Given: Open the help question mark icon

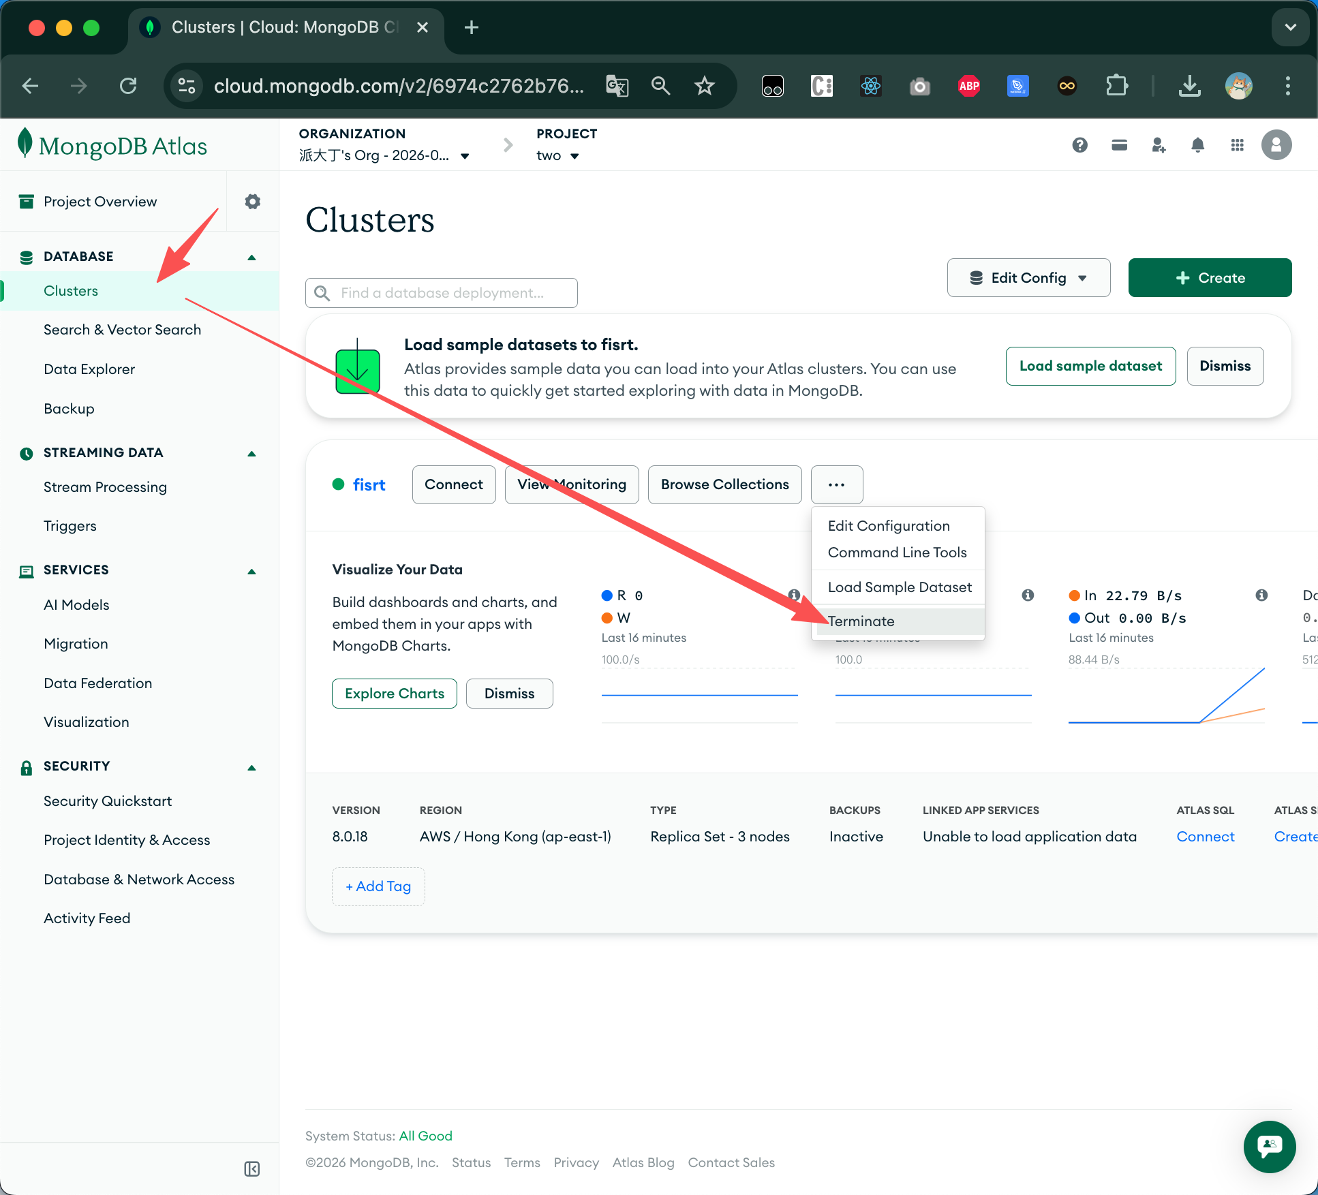Looking at the screenshot, I should click(x=1079, y=144).
